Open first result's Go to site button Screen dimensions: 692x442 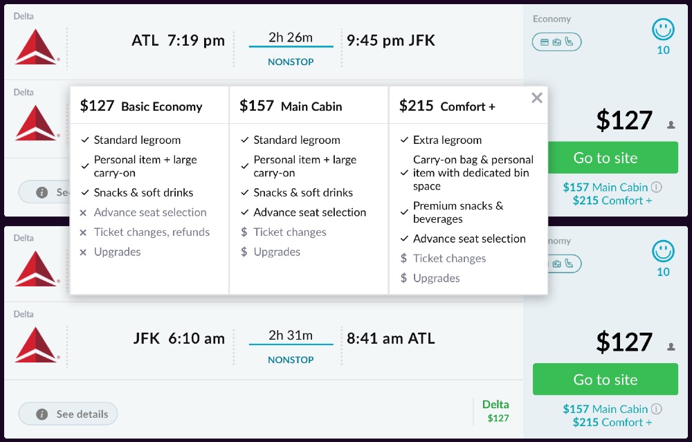coord(605,158)
